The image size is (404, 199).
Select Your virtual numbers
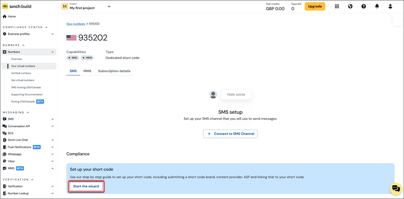(29, 66)
